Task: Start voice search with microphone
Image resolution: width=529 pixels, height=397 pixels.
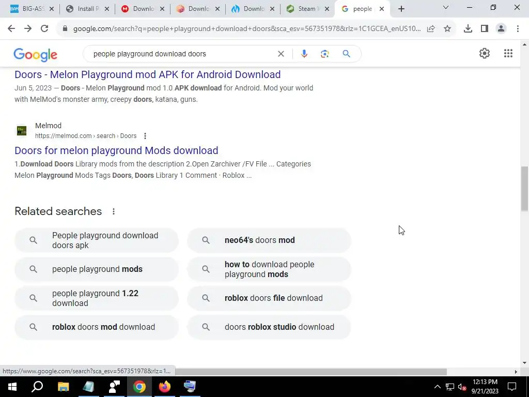Action: (x=304, y=54)
